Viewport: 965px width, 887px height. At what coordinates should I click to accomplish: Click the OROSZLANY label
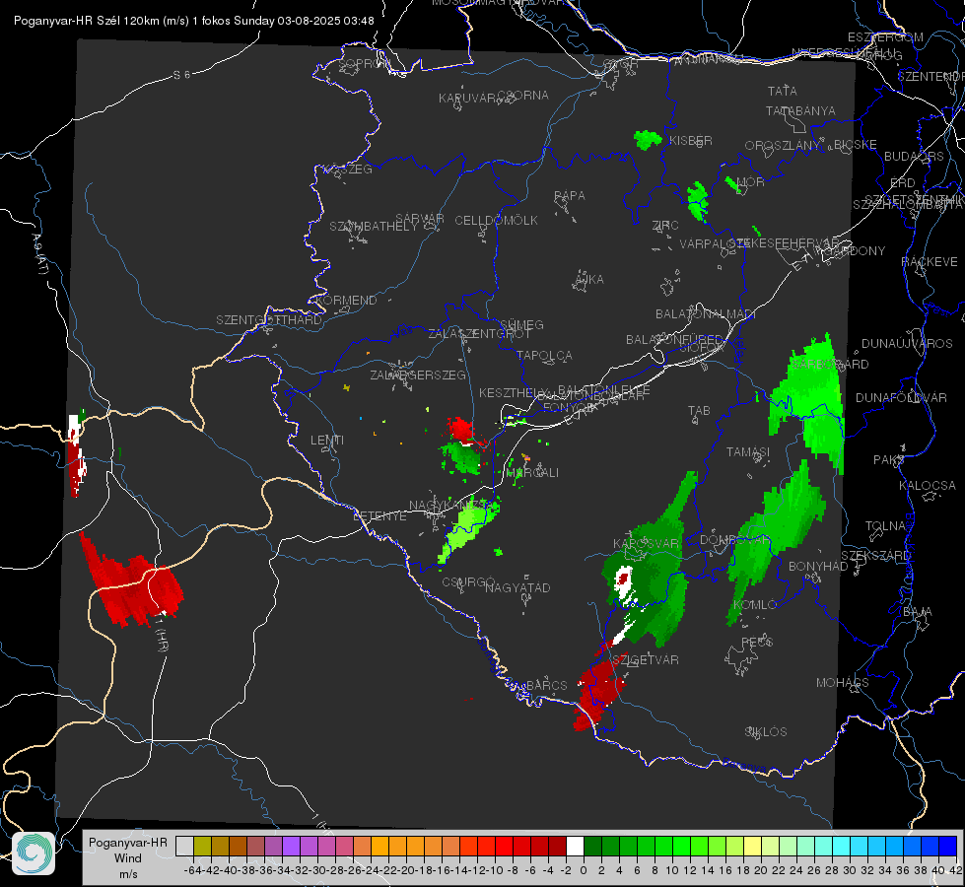[x=783, y=145]
